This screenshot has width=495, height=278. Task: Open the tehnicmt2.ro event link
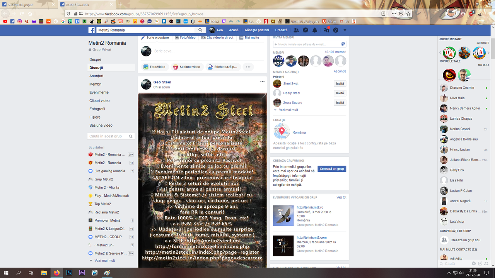[x=310, y=207]
